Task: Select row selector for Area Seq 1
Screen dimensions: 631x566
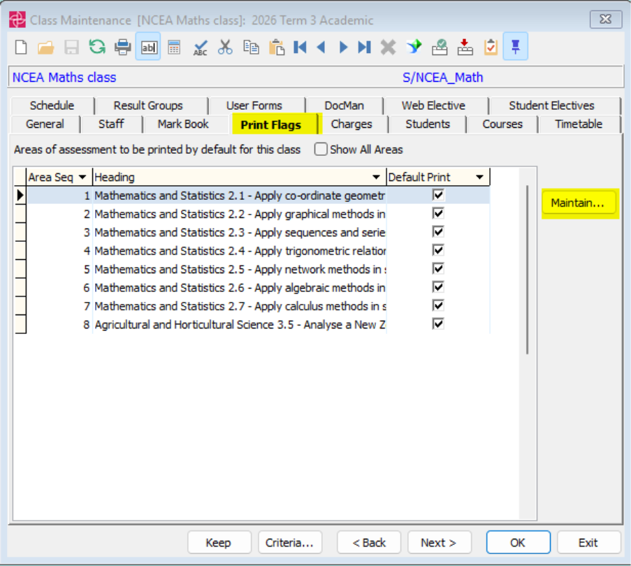Action: [20, 195]
